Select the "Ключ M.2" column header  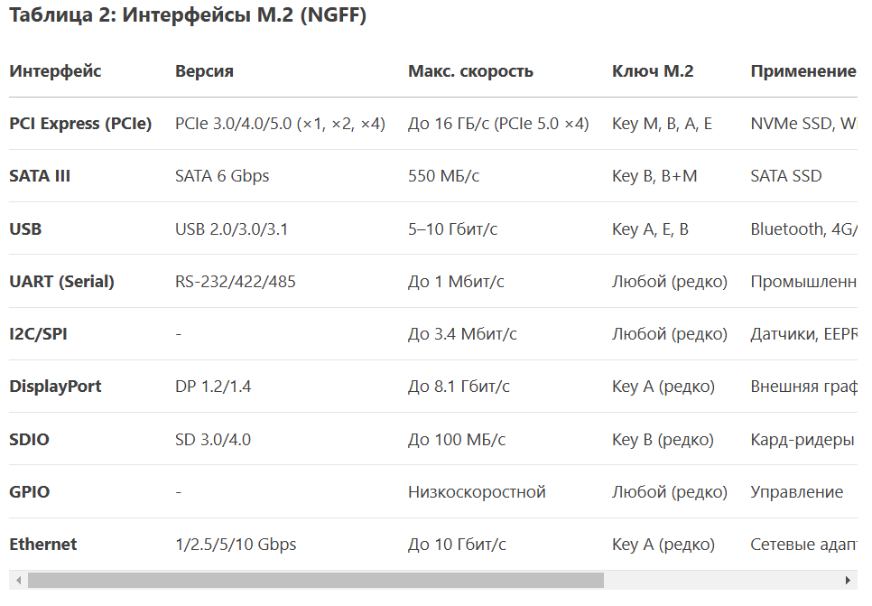[x=653, y=71]
